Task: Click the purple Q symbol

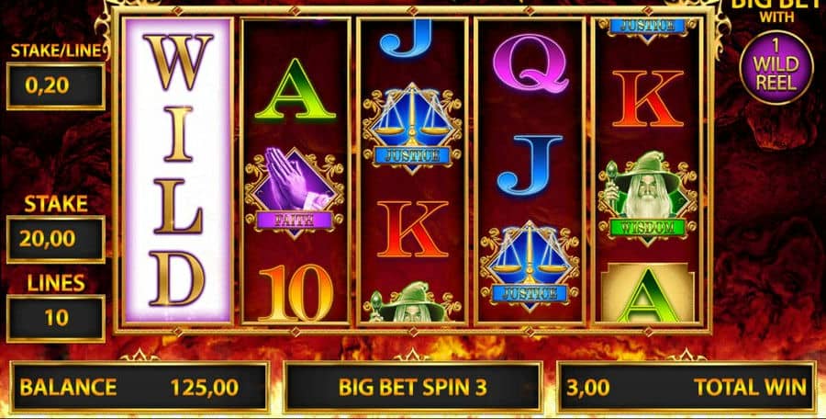Action: [530, 63]
